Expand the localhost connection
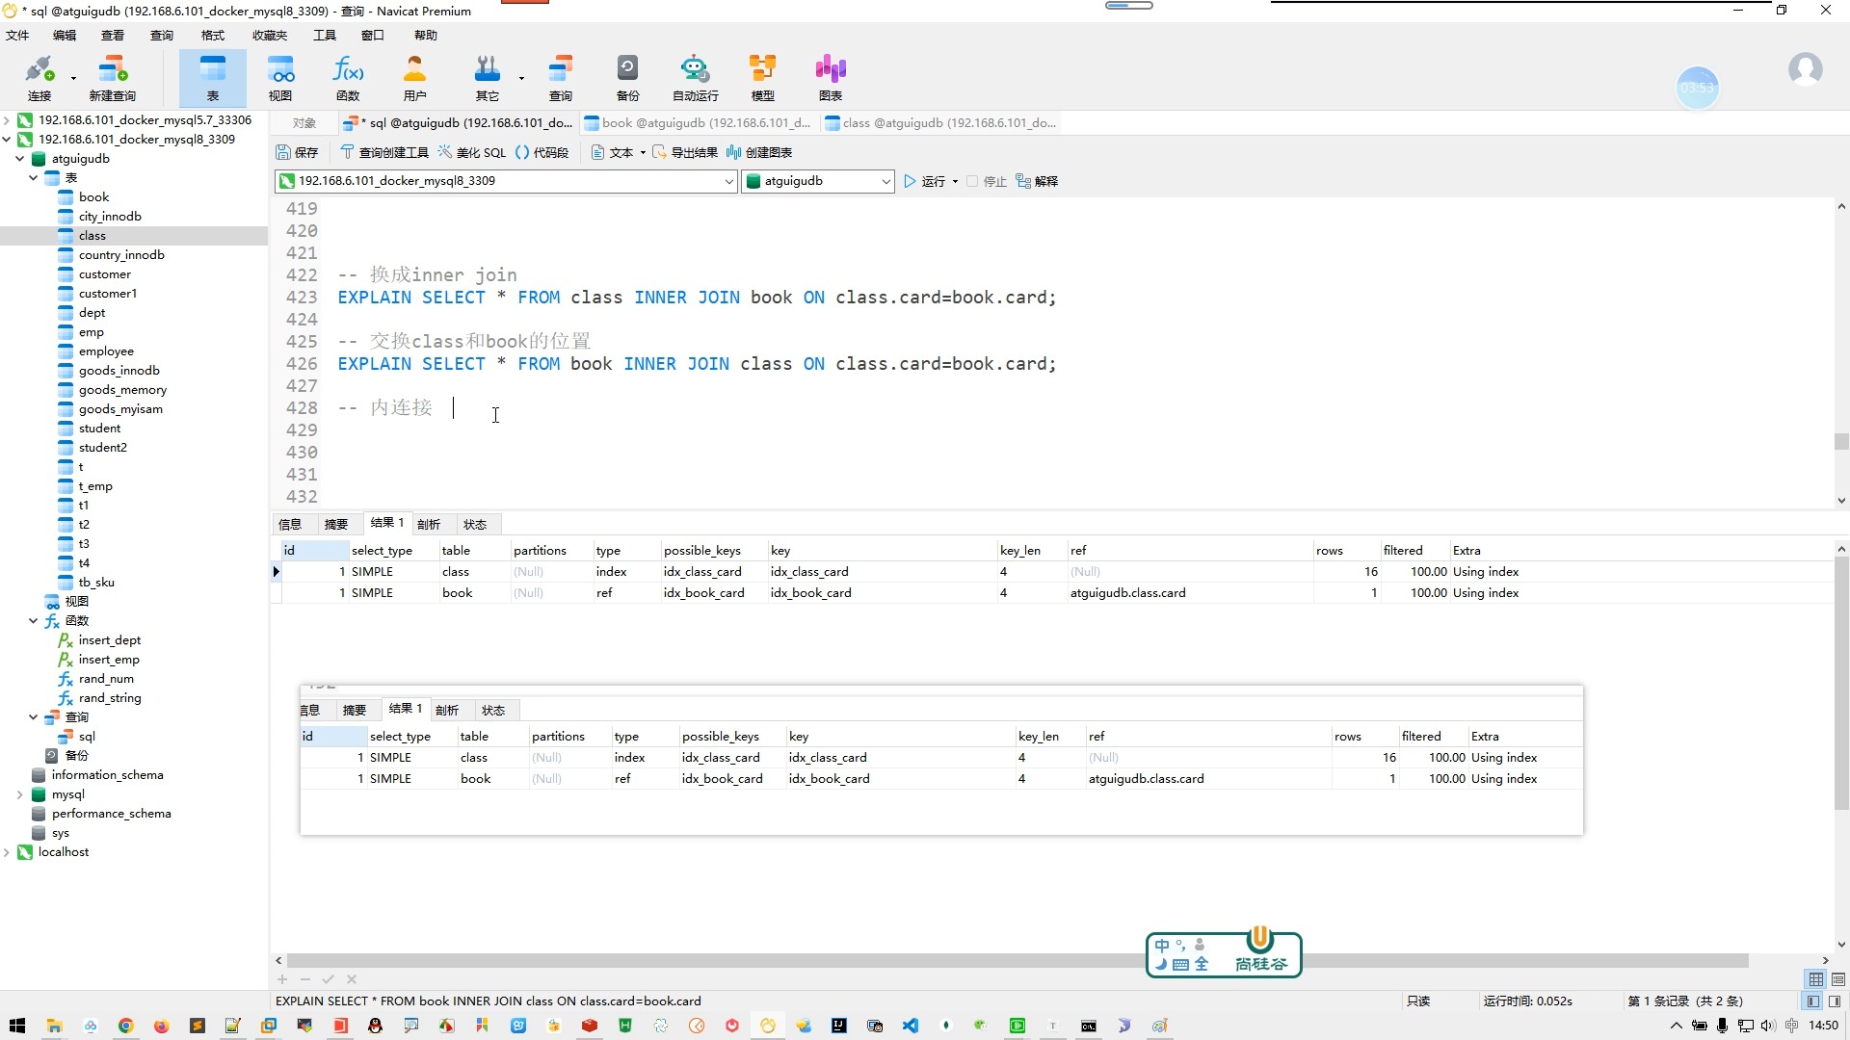 pos(7,852)
